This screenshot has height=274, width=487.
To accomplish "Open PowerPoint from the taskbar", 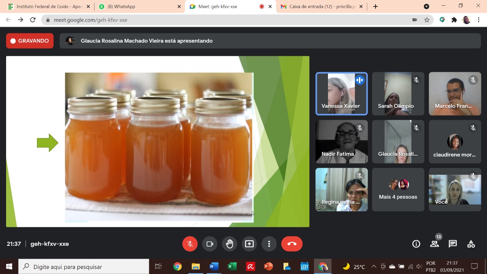I will click(x=269, y=266).
